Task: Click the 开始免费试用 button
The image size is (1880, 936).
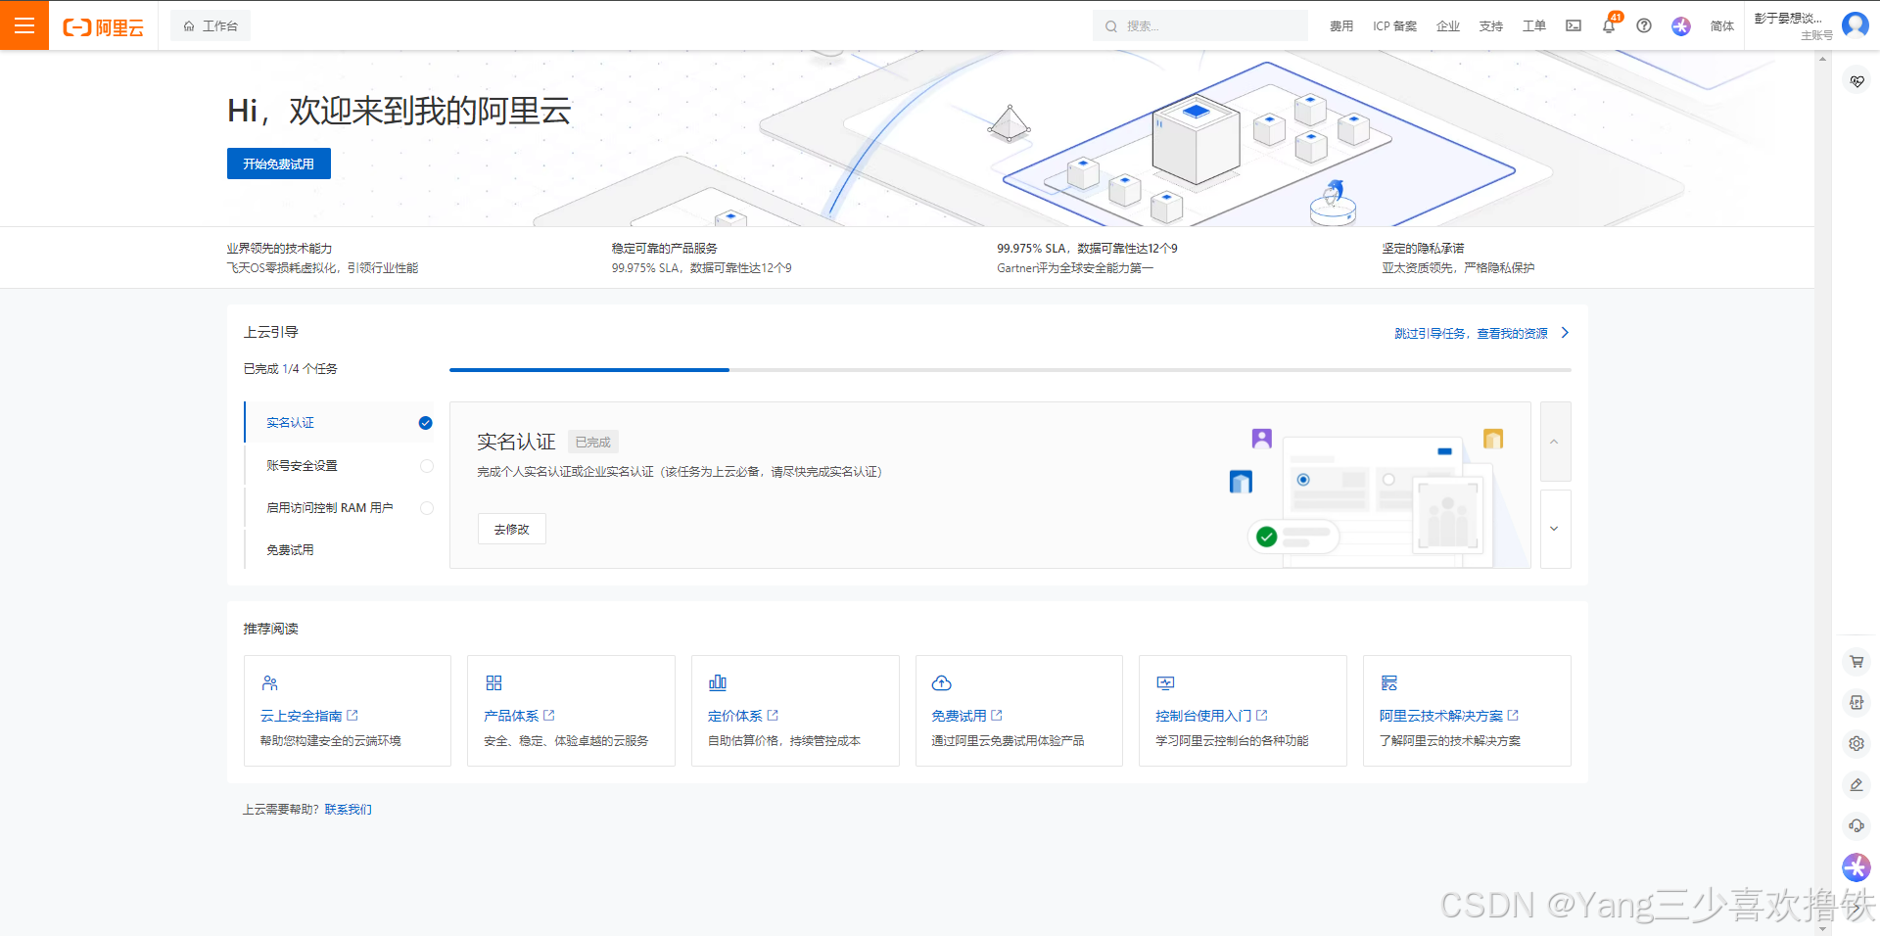Action: [279, 164]
